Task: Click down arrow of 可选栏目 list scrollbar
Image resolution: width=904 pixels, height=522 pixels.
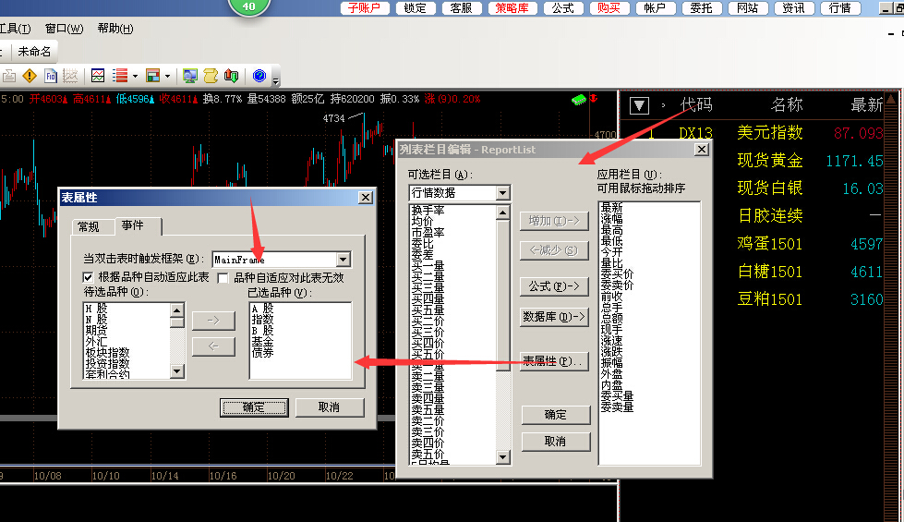Action: click(502, 457)
